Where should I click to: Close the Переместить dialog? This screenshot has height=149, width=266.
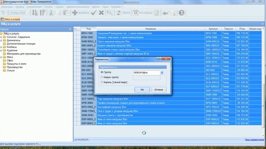point(166,58)
